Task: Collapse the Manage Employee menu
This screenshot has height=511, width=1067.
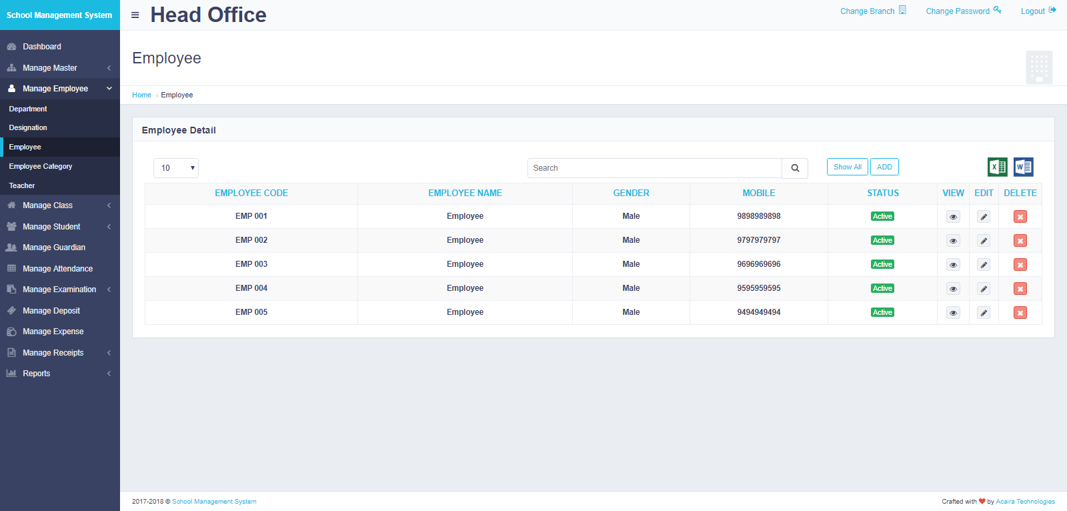Action: pos(59,89)
